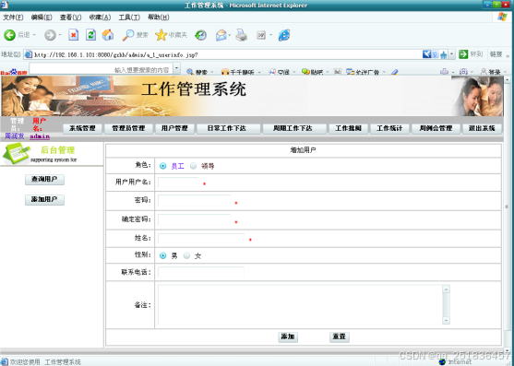Click the Stop loading icon
This screenshot has height=366, width=514.
(x=74, y=35)
